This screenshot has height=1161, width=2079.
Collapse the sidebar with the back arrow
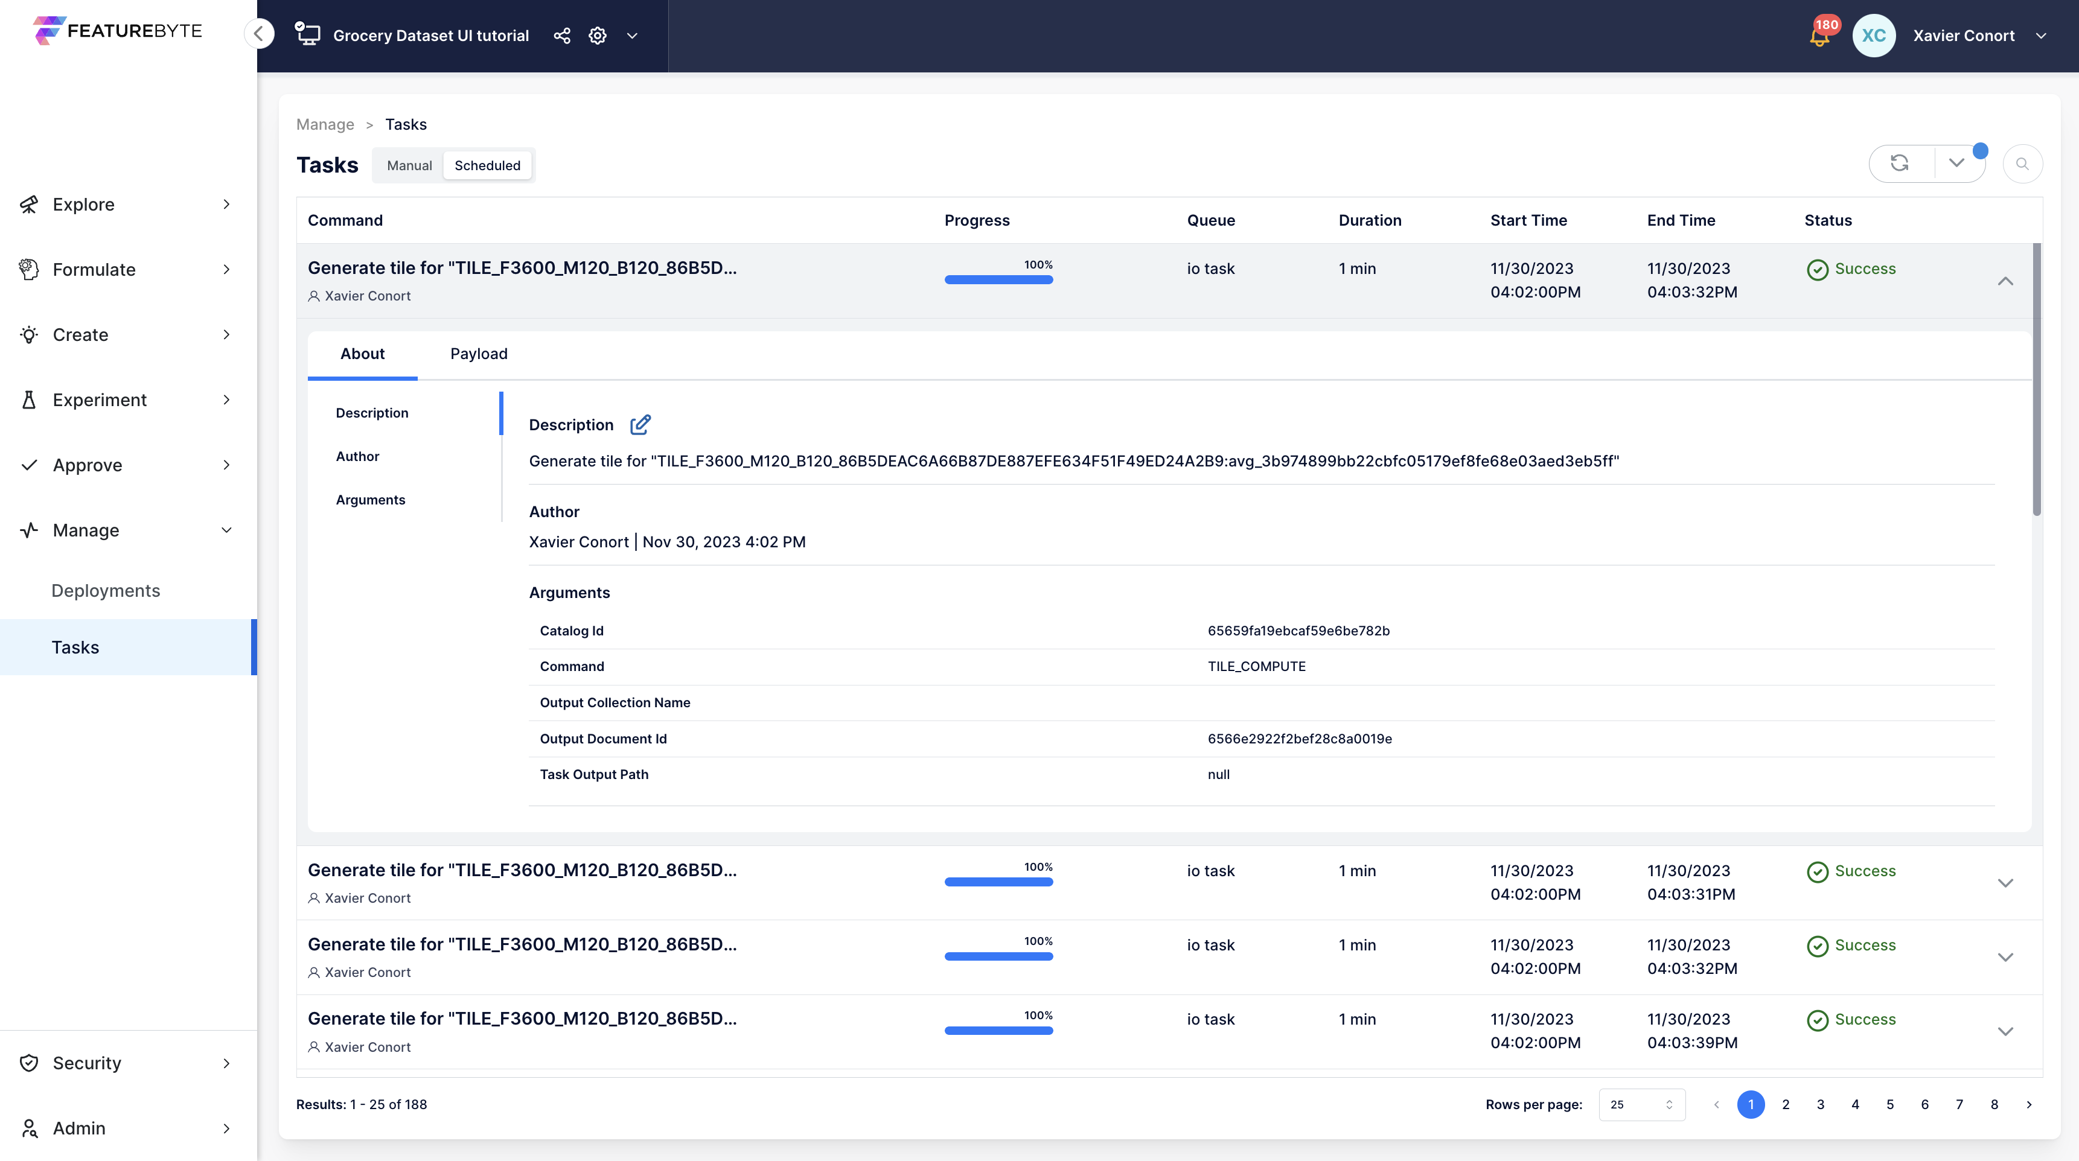pyautogui.click(x=259, y=34)
